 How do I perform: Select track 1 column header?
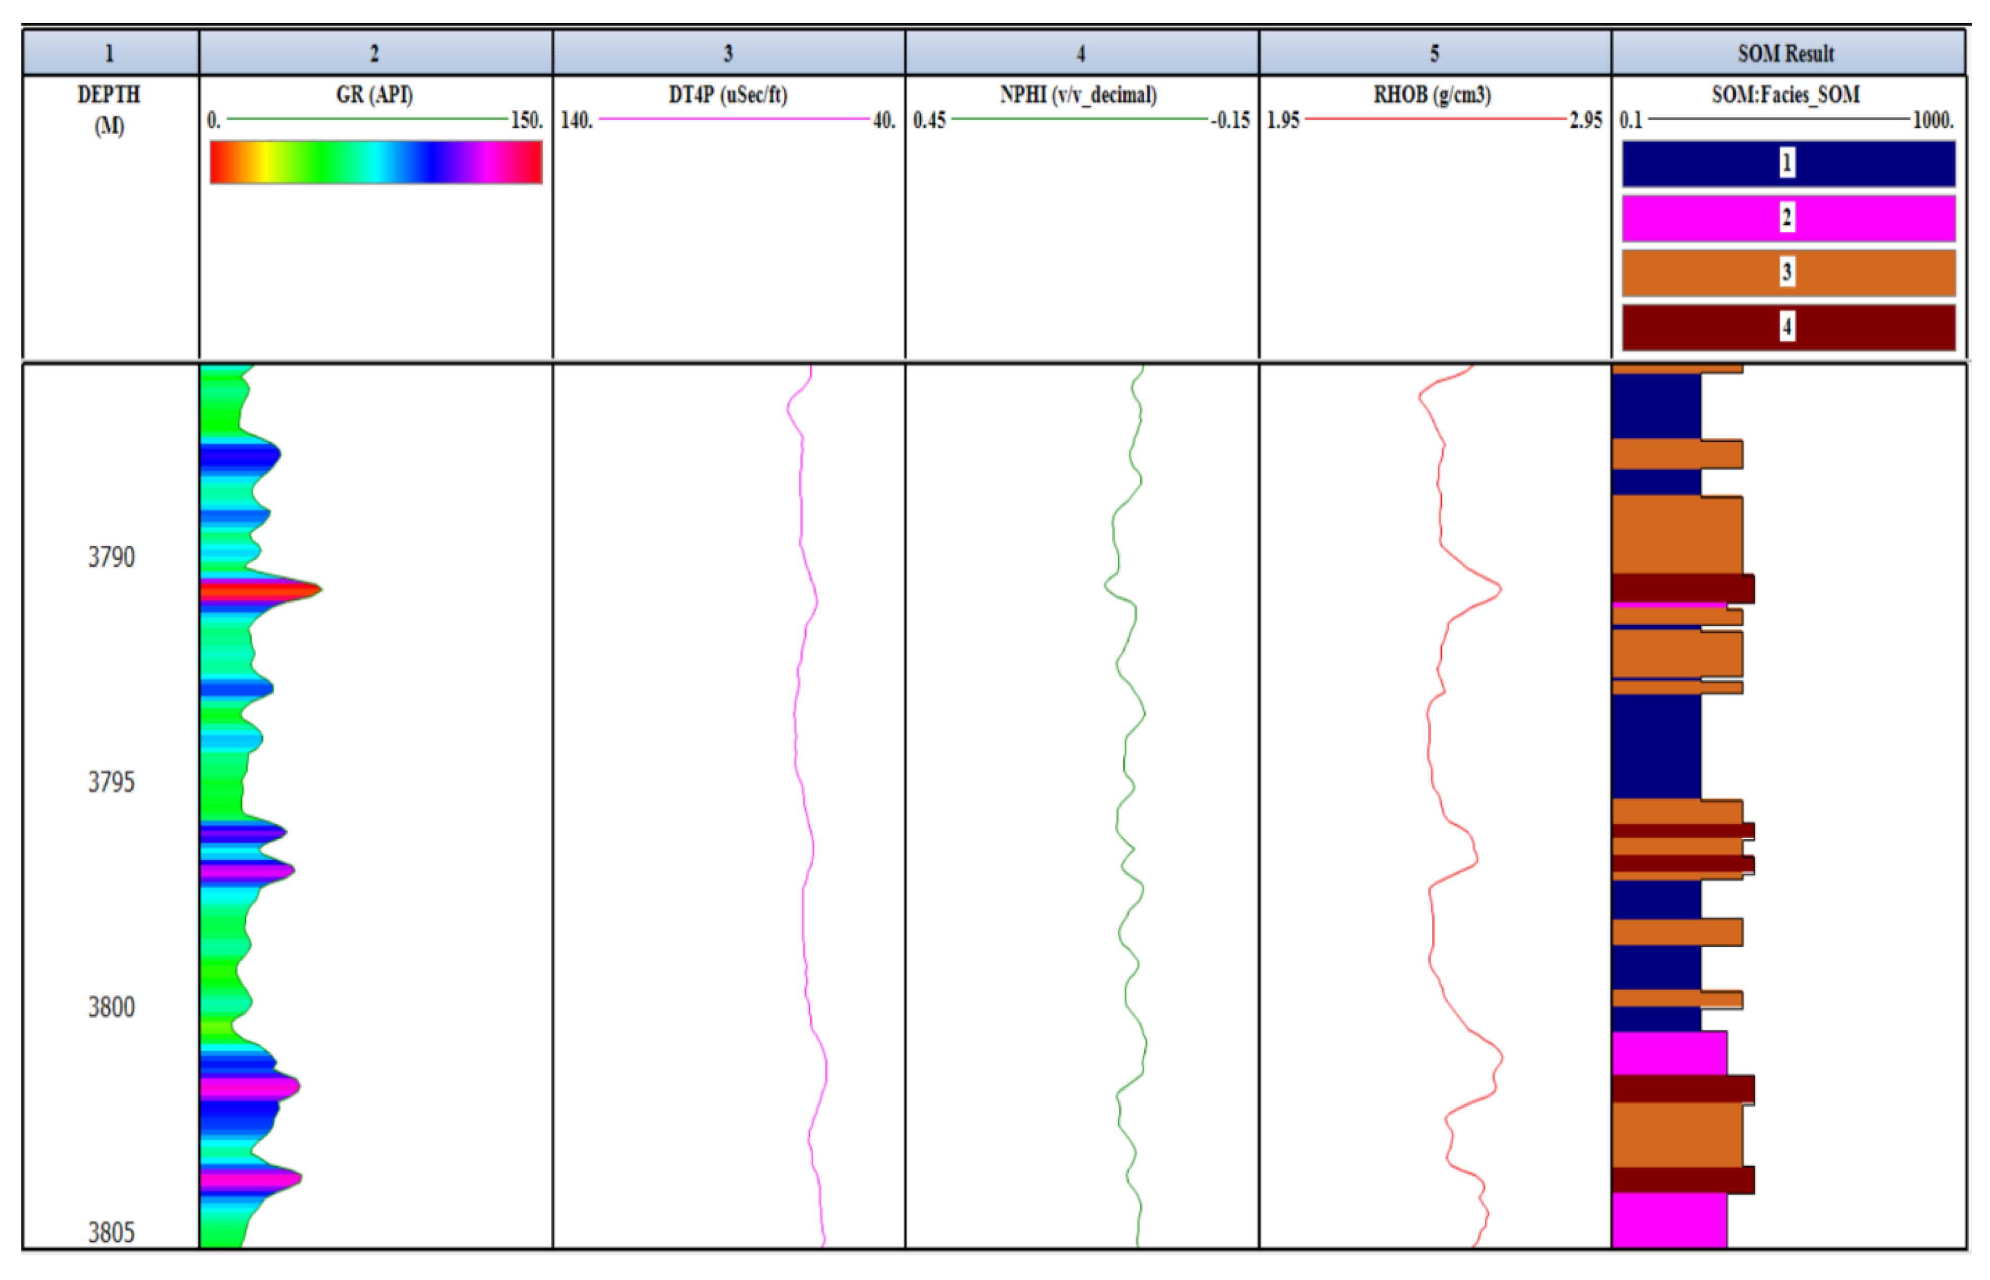(x=110, y=54)
